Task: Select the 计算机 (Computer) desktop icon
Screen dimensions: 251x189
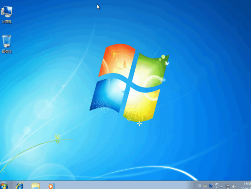Action: click(7, 12)
